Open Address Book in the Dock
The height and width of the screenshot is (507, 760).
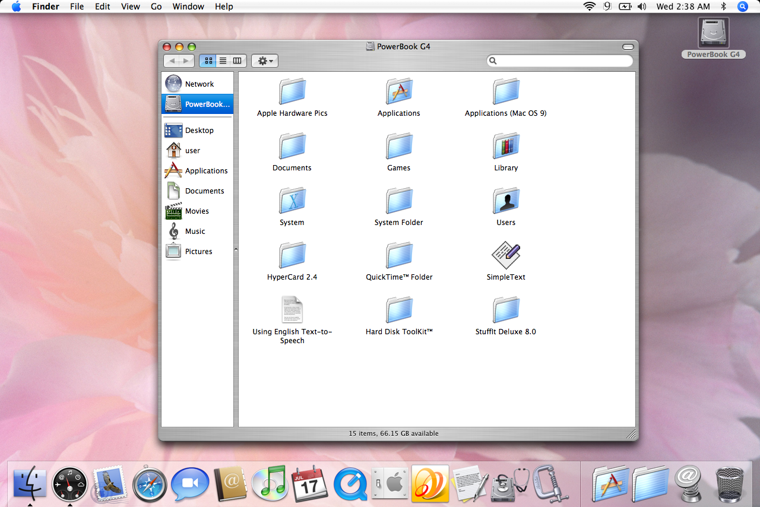click(x=230, y=484)
